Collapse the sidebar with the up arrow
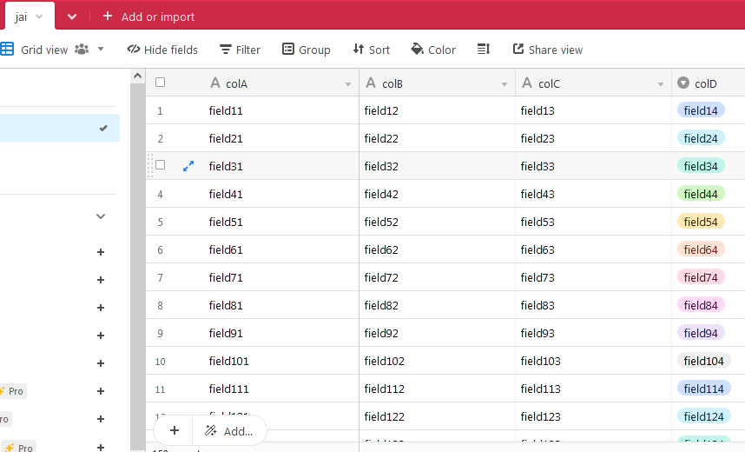Screen dimensions: 745x452 137,76
